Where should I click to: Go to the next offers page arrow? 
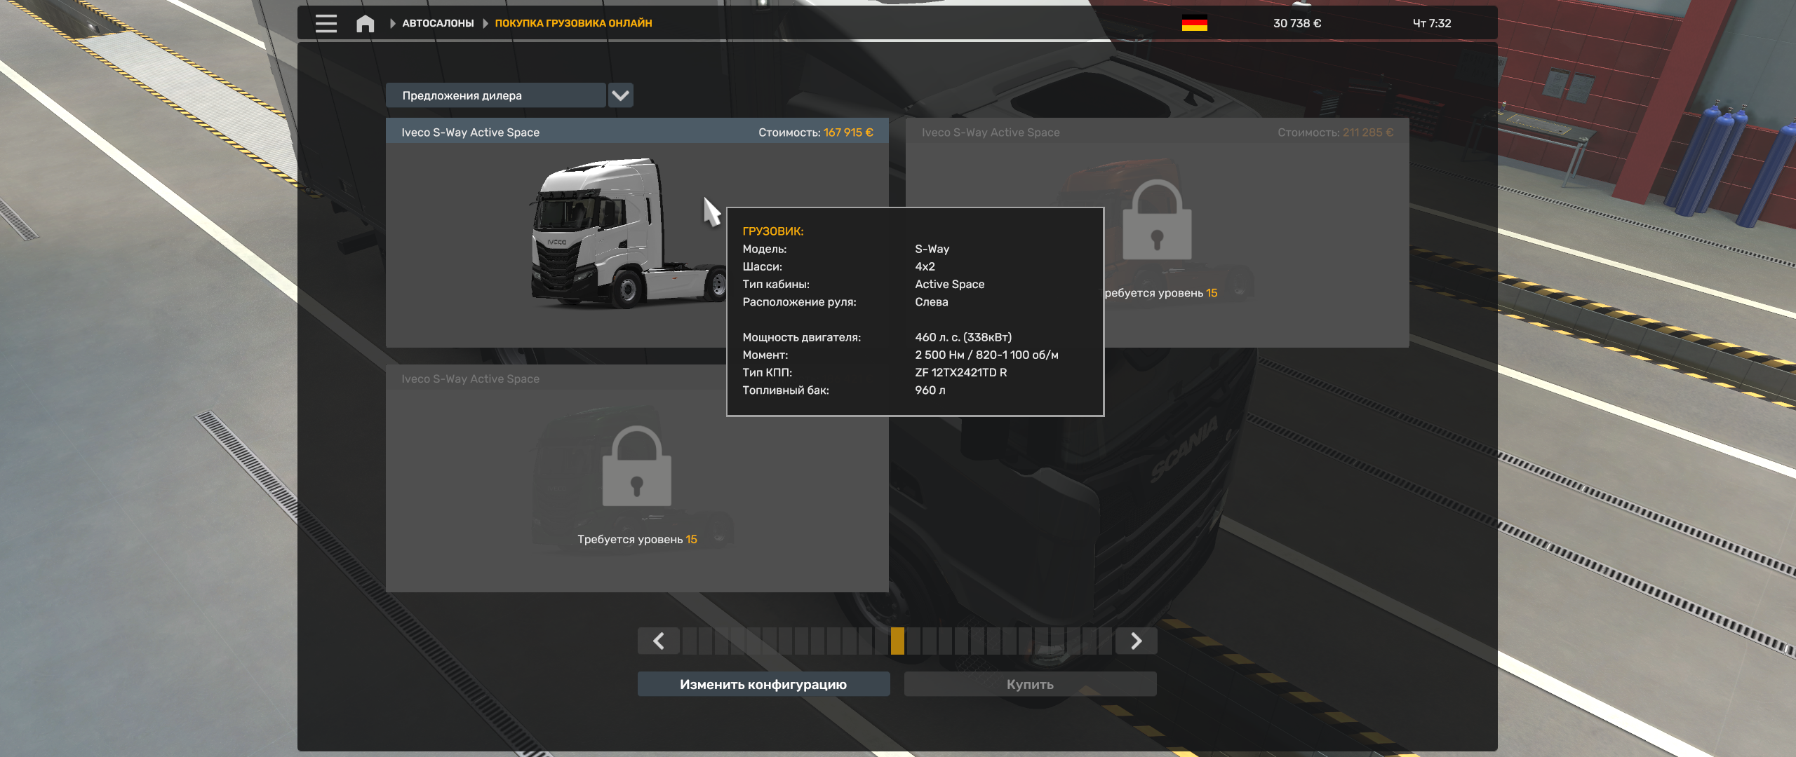[x=1136, y=641]
